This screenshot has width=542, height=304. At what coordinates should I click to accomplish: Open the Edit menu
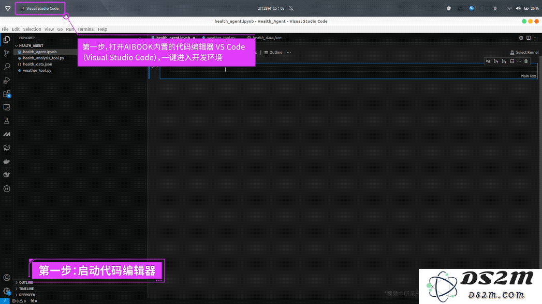16,29
